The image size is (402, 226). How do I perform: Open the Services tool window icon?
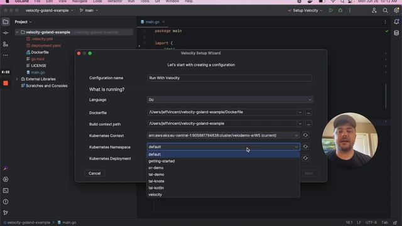click(6, 180)
